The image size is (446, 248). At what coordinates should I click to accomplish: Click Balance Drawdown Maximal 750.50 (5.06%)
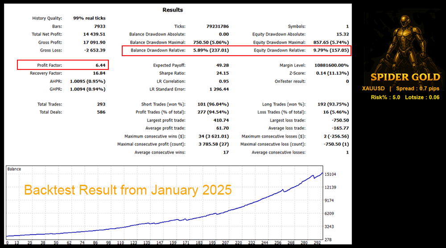click(x=211, y=42)
